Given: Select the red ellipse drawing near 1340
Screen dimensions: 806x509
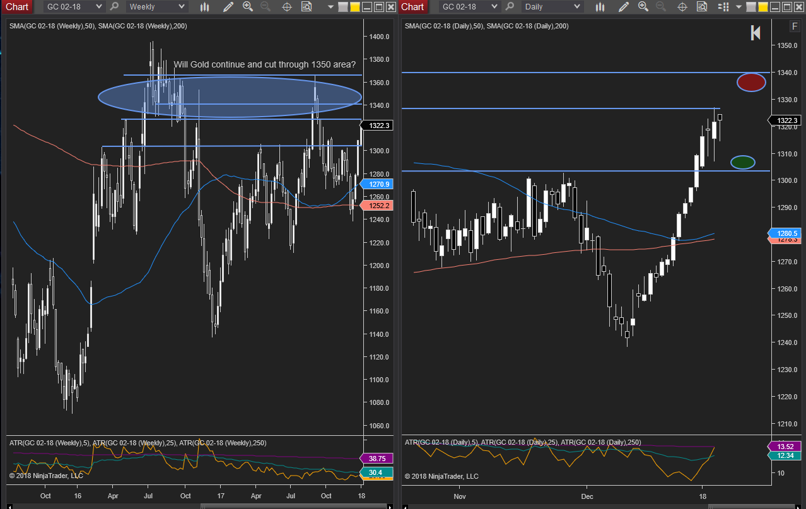Looking at the screenshot, I should point(751,82).
